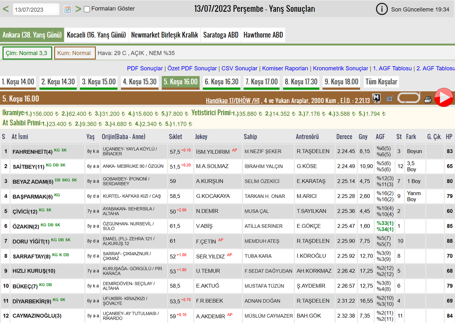Open jockey G.KOCAKAYA

(213, 196)
